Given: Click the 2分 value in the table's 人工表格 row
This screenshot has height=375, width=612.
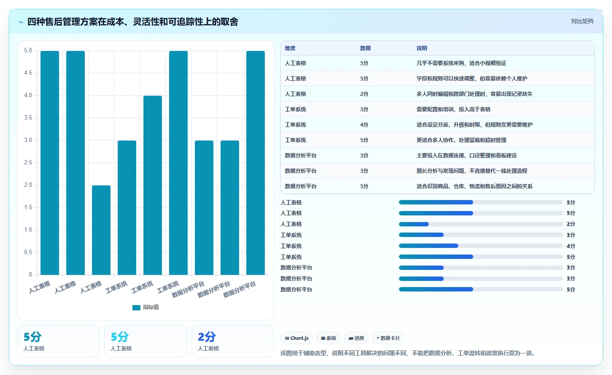Looking at the screenshot, I should pyautogui.click(x=364, y=94).
